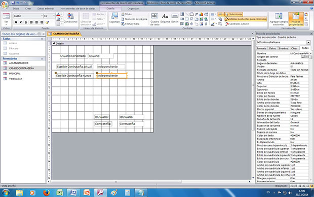Toggle the Seleccionar objects mode

pos(233,14)
